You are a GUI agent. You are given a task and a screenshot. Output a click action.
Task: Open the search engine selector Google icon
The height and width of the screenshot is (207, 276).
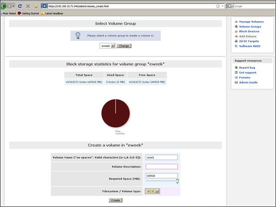pos(229,6)
